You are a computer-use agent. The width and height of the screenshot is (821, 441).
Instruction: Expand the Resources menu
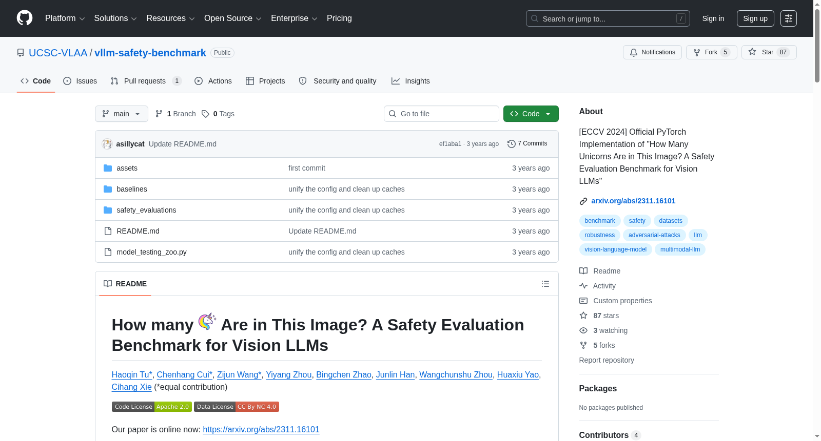(x=170, y=18)
